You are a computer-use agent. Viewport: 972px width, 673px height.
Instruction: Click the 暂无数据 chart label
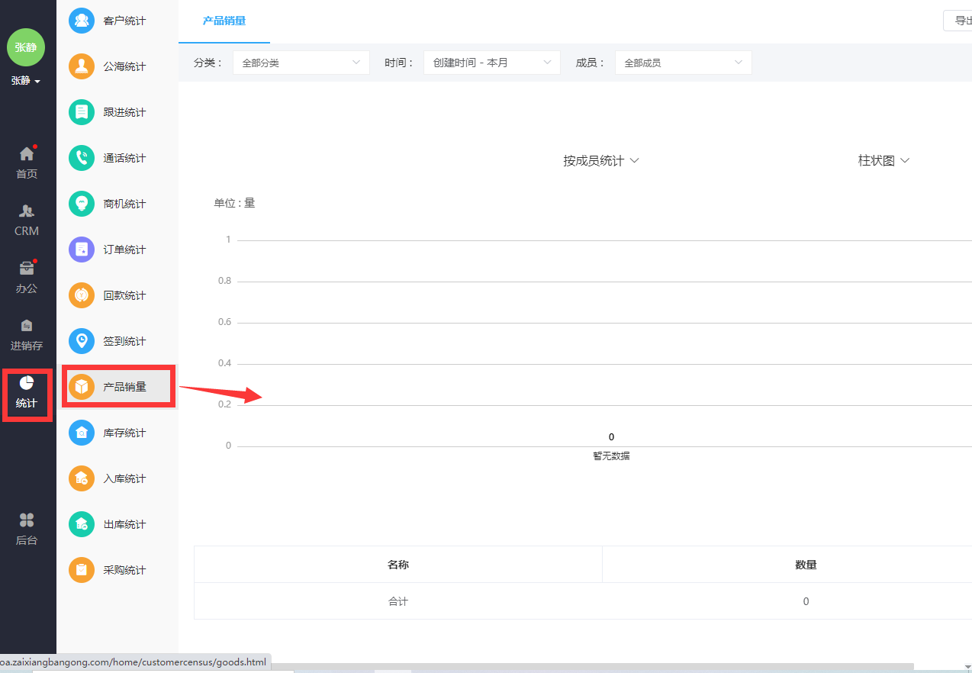click(x=611, y=456)
